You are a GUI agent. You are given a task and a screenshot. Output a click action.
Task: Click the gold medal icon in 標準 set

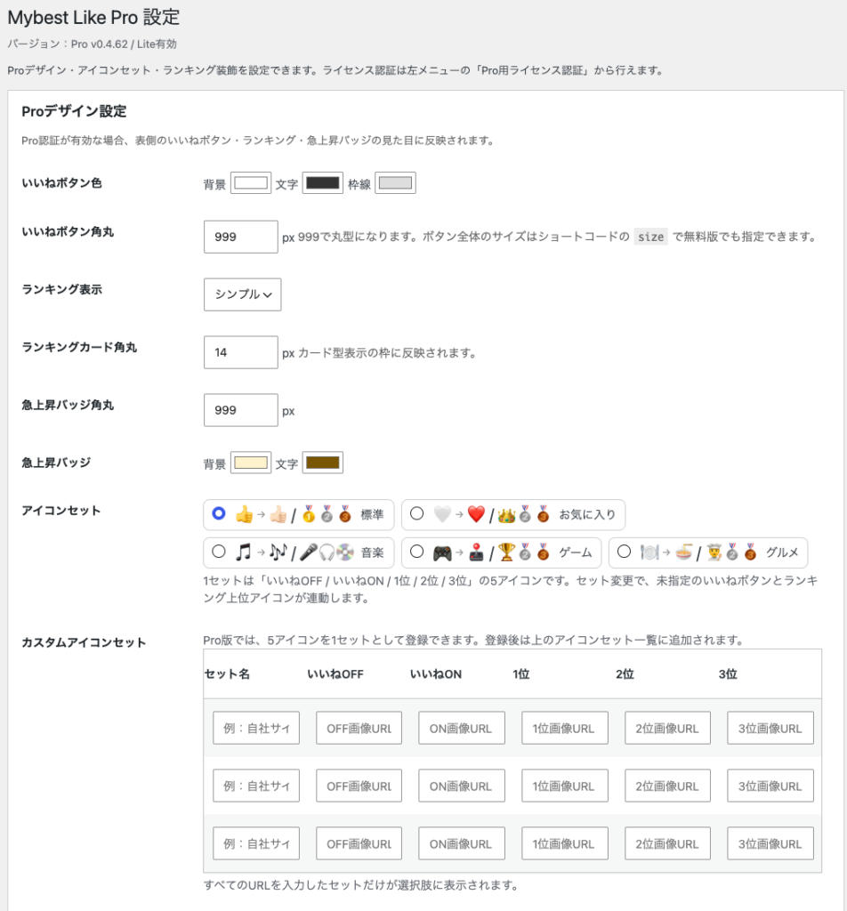(309, 514)
